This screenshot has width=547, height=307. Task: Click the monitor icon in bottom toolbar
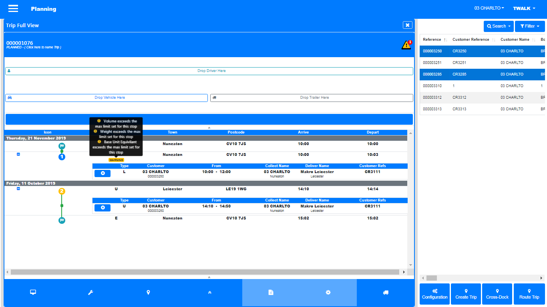(33, 293)
